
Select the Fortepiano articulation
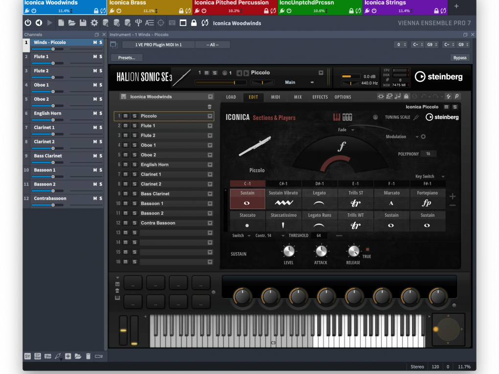coord(427,198)
